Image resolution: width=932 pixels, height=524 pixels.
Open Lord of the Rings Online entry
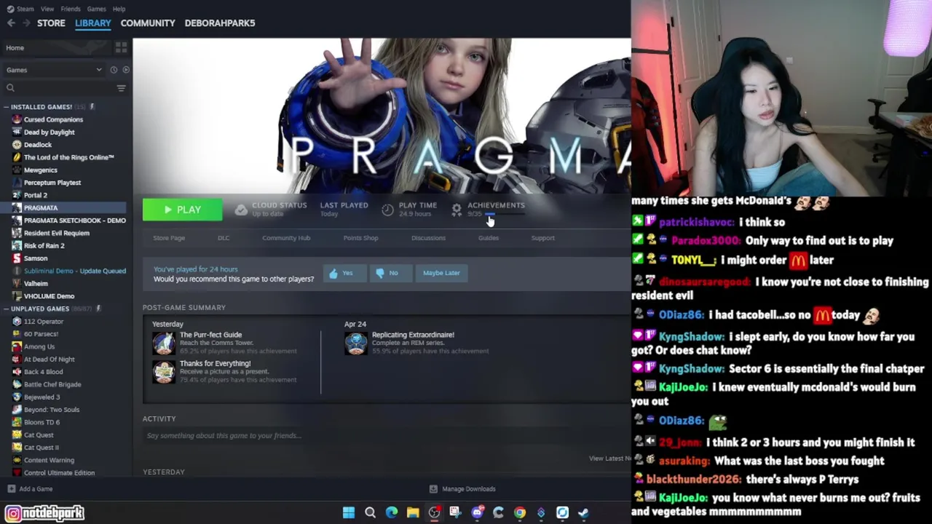click(x=68, y=157)
